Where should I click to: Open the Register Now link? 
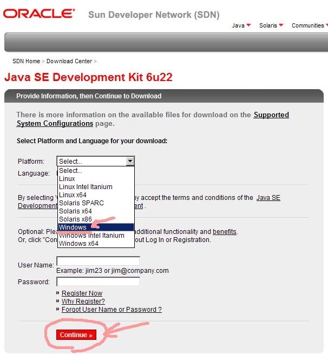pyautogui.click(x=82, y=293)
